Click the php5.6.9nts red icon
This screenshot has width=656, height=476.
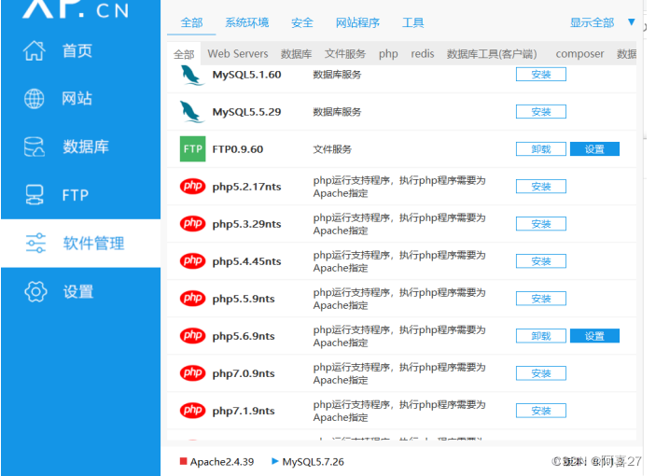tap(192, 335)
